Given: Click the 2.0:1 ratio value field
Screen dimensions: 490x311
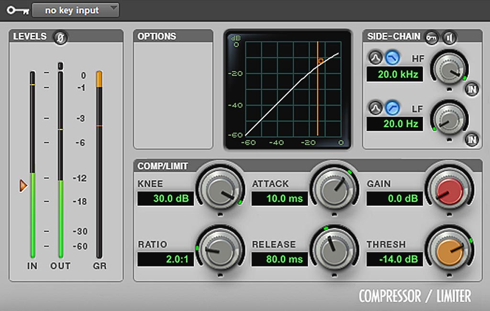Looking at the screenshot, I should pos(166,259).
